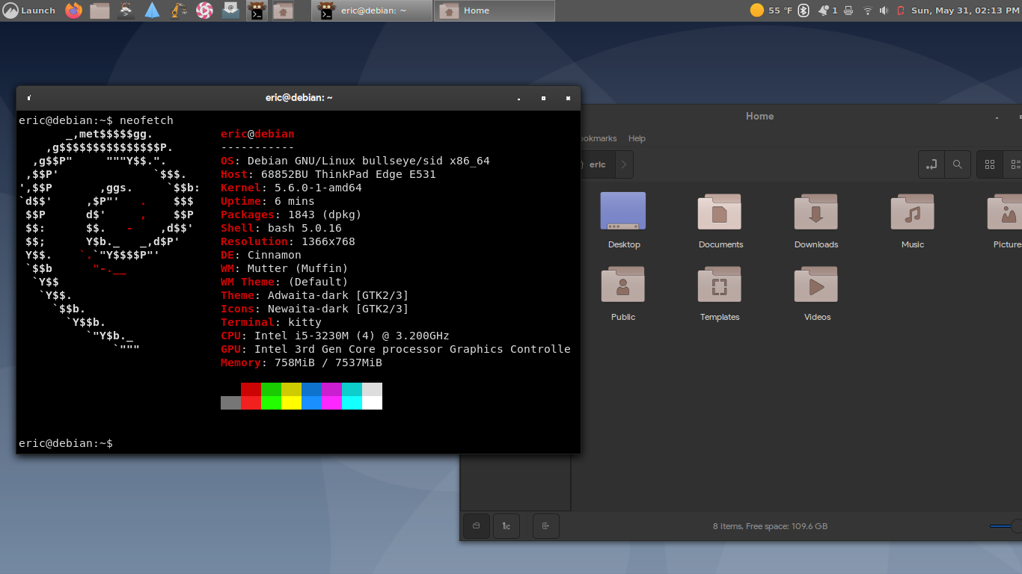Switch to list view in file manager
1022x574 pixels.
(x=1014, y=164)
